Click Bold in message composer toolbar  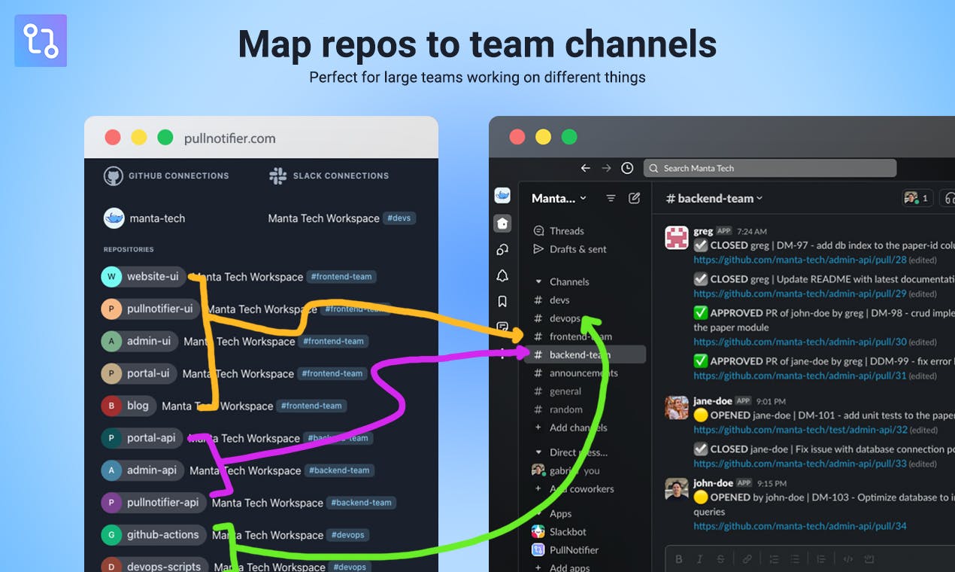pos(679,559)
